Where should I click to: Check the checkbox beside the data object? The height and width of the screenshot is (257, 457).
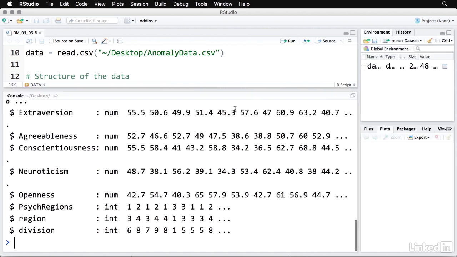[363, 66]
